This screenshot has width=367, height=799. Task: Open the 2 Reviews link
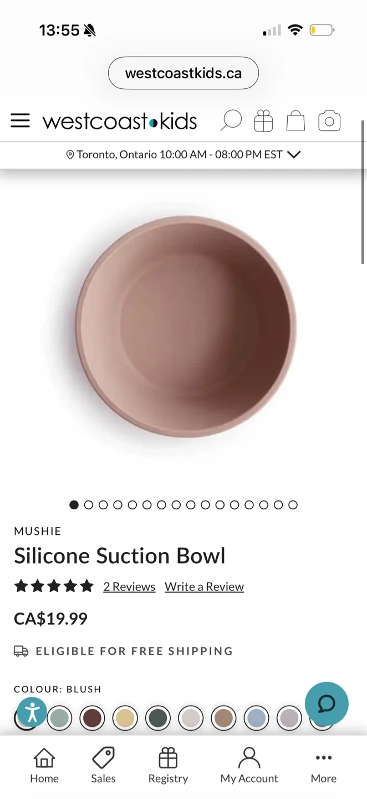(129, 586)
